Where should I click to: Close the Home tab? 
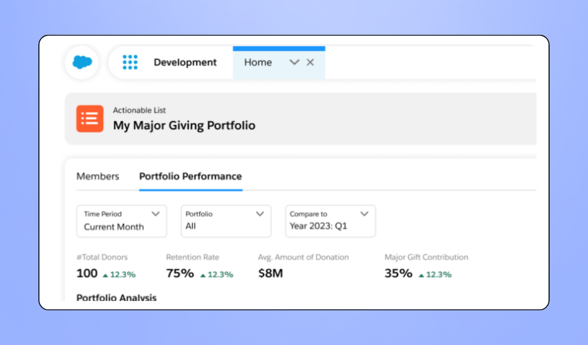click(310, 62)
